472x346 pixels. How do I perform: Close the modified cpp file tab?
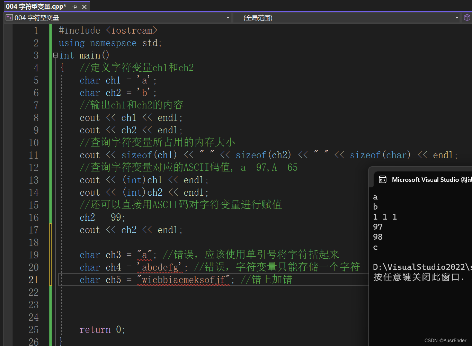tap(85, 6)
